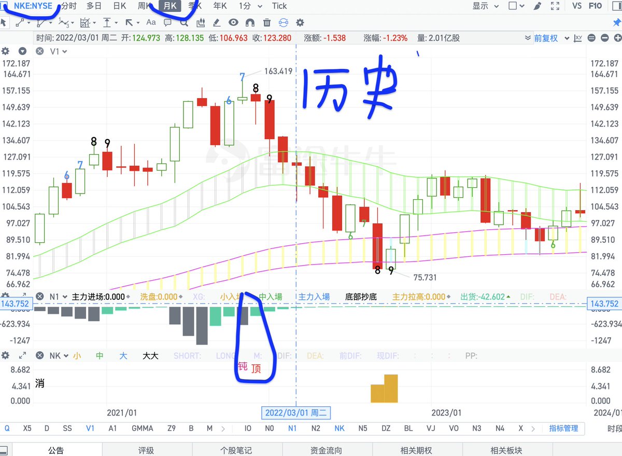Screen dimensions: 622x456
Task: Open the paintbrush tool in top bar
Action: click(x=538, y=6)
